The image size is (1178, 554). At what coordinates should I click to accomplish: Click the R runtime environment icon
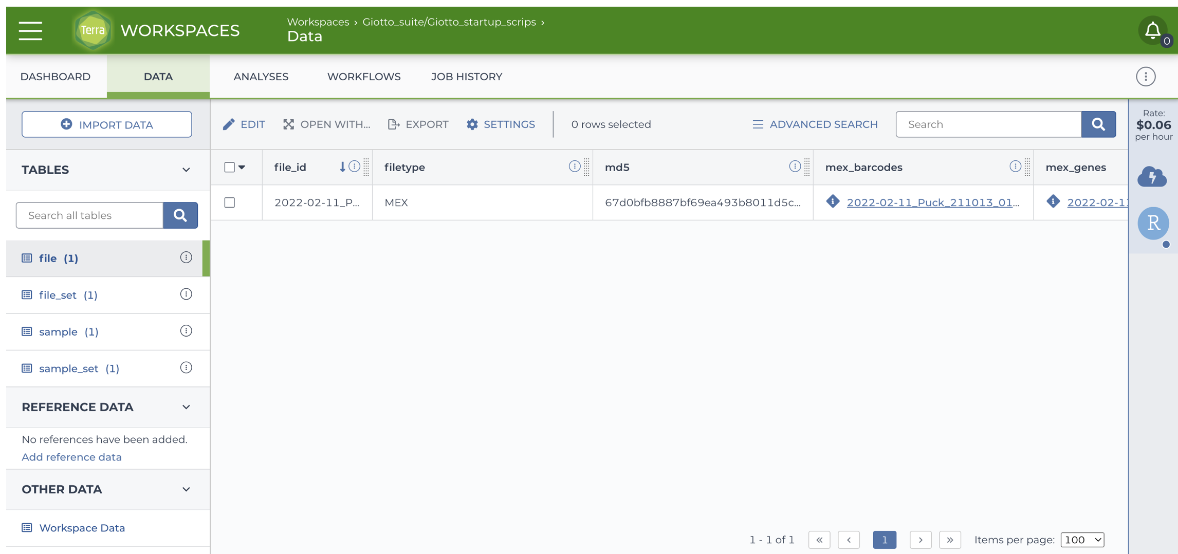pyautogui.click(x=1153, y=224)
